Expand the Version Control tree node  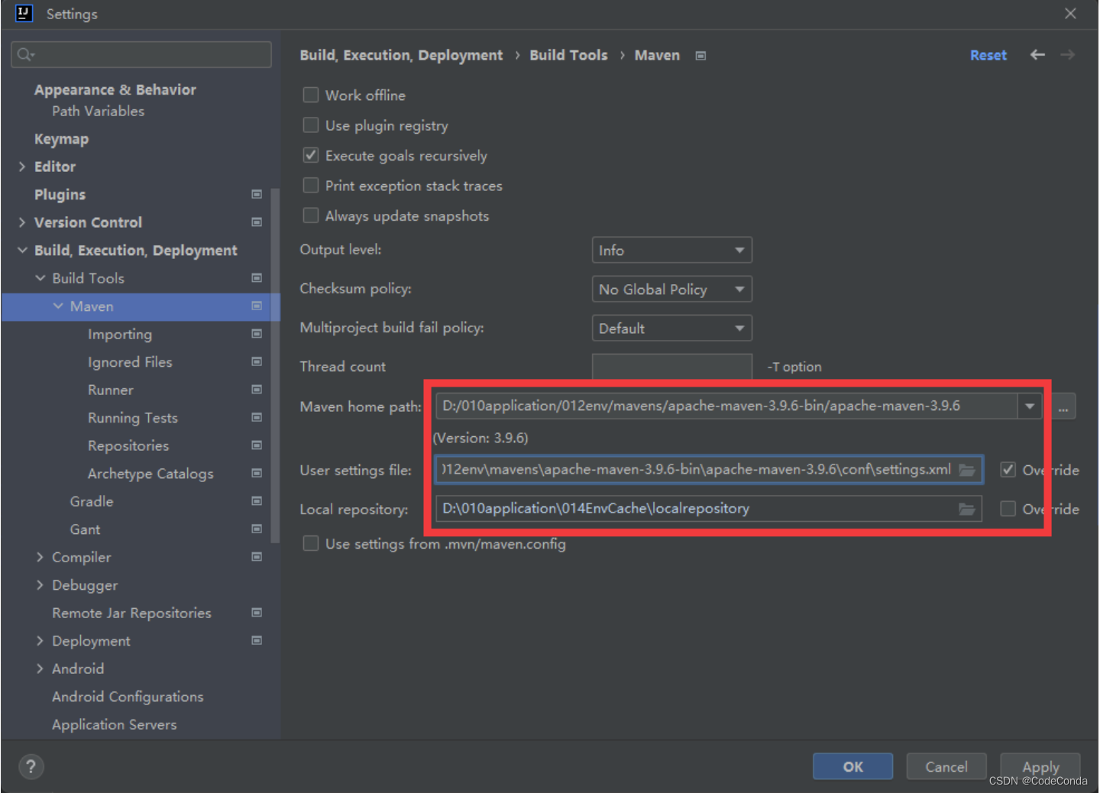22,222
